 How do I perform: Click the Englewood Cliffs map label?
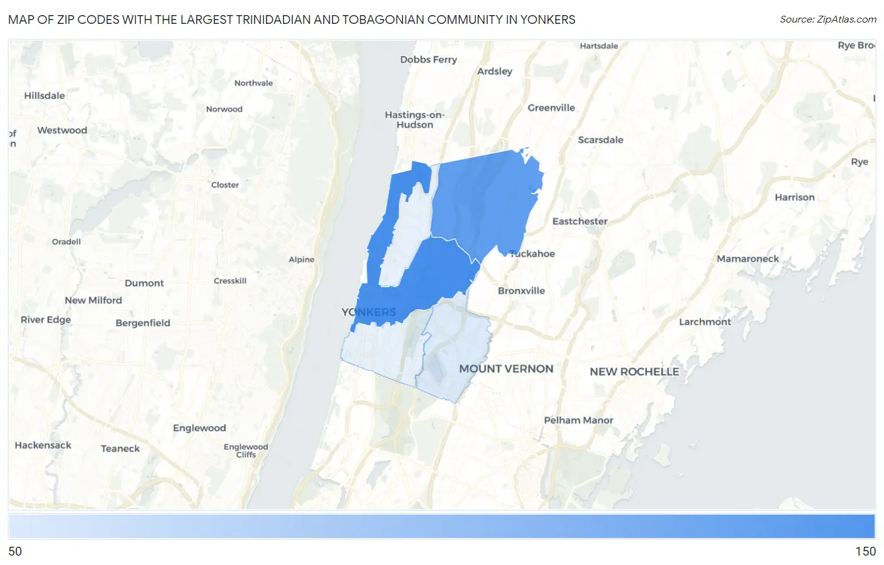[246, 451]
